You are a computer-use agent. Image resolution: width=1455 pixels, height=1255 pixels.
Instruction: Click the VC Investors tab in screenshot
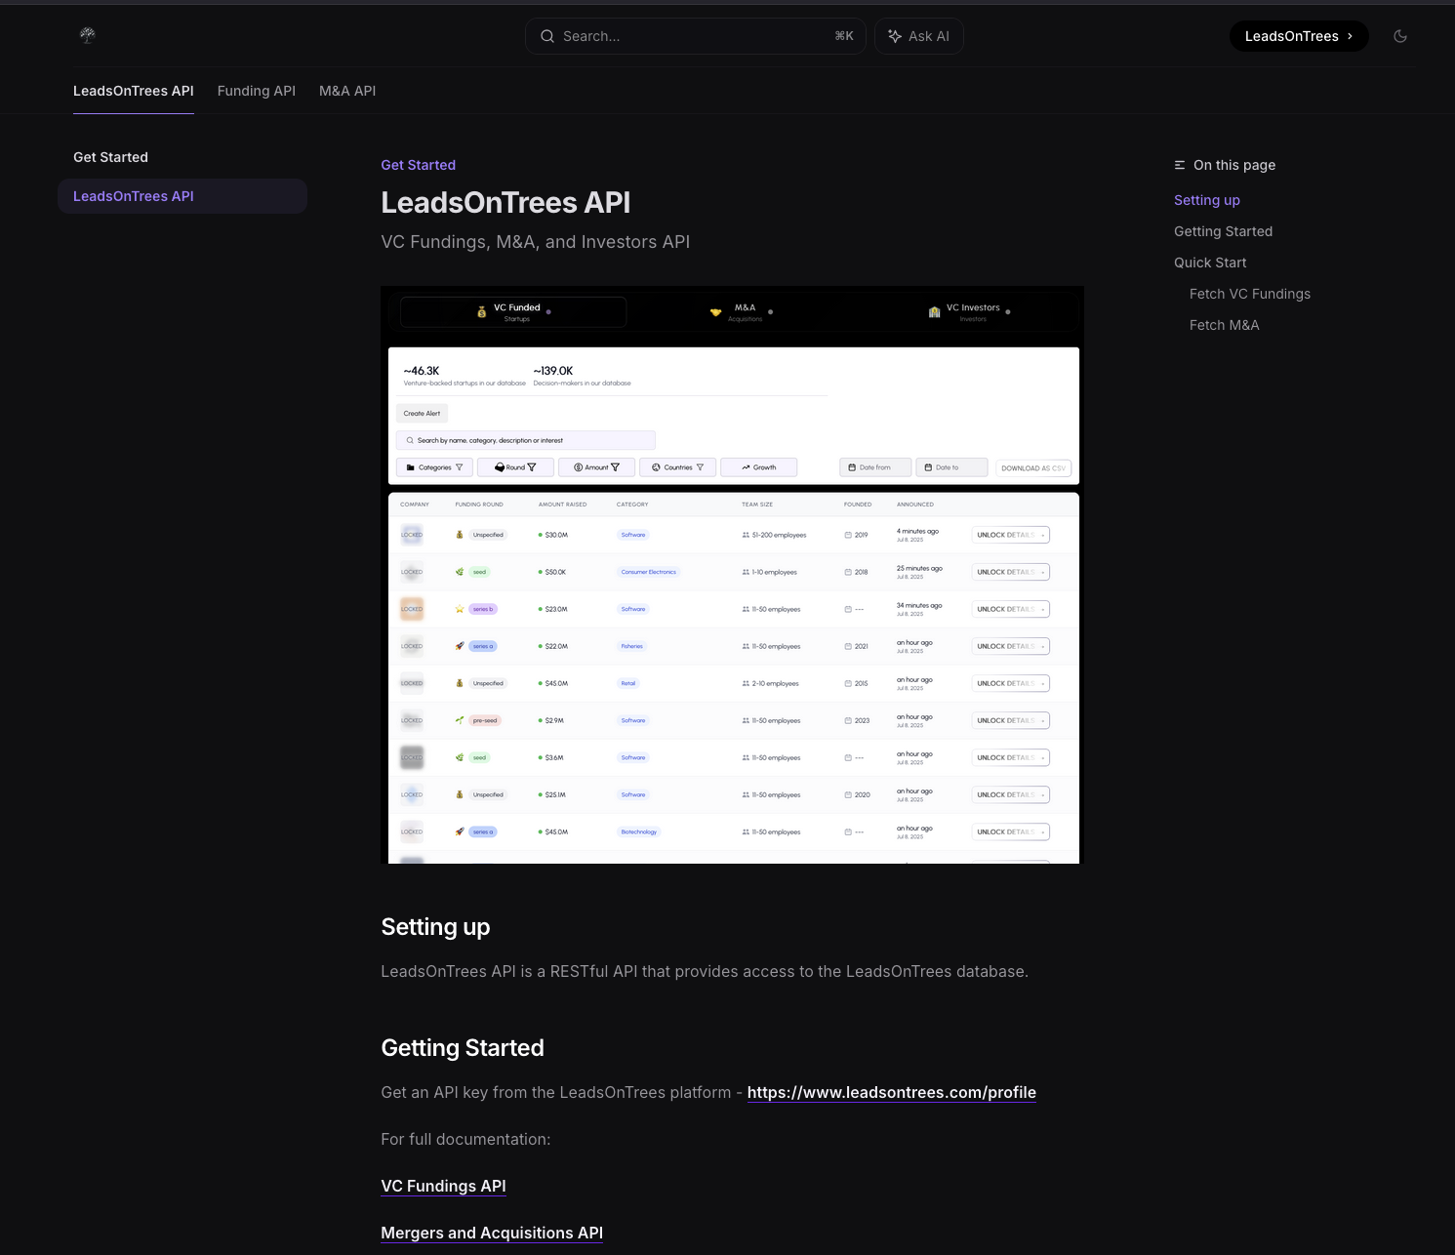(x=972, y=312)
